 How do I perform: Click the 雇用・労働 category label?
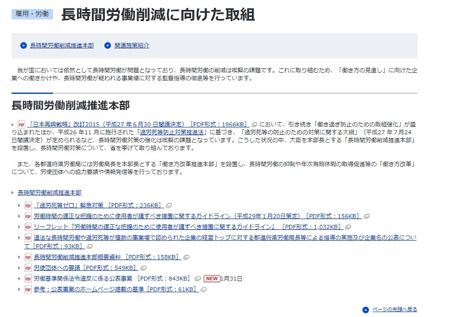[x=32, y=14]
